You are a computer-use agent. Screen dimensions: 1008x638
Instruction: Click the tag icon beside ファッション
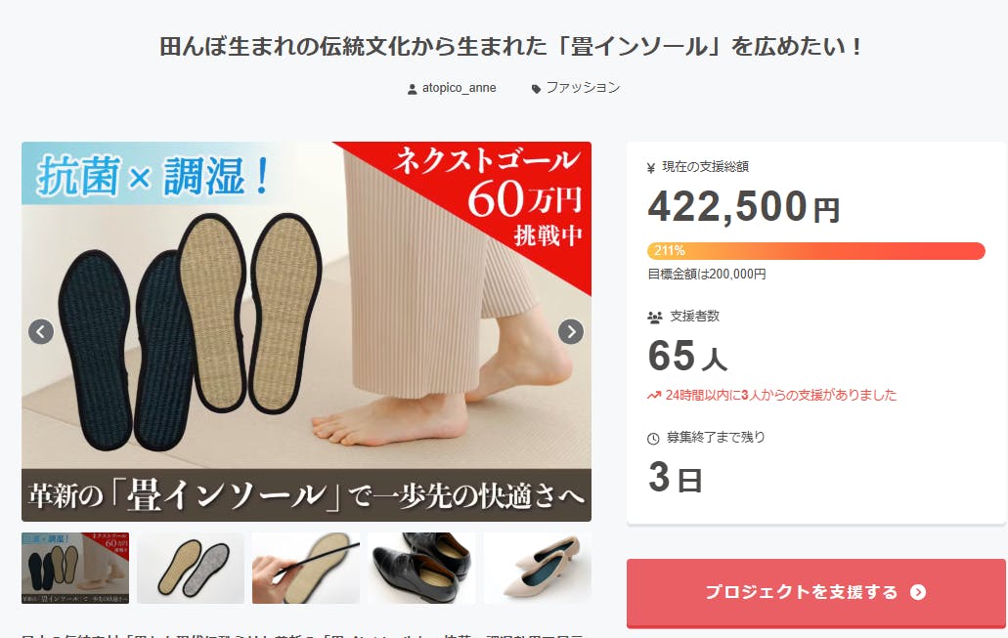(x=536, y=89)
